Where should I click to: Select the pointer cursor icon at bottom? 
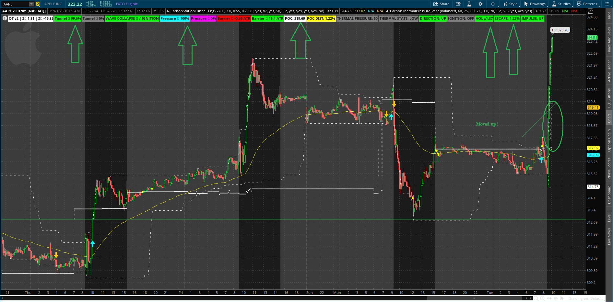tap(562, 298)
